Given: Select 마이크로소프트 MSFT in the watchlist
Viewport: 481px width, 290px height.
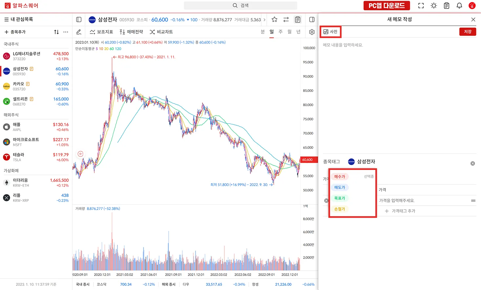Looking at the screenshot, I should (36, 142).
